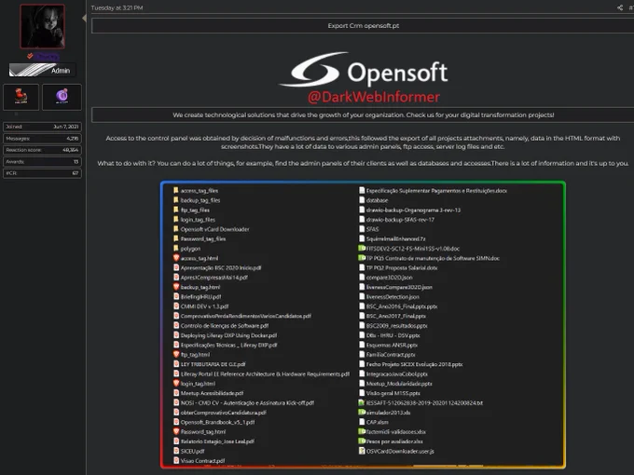The image size is (634, 475).
Task: Select Meetup Acessibilidade.pdf
Action: click(x=212, y=393)
